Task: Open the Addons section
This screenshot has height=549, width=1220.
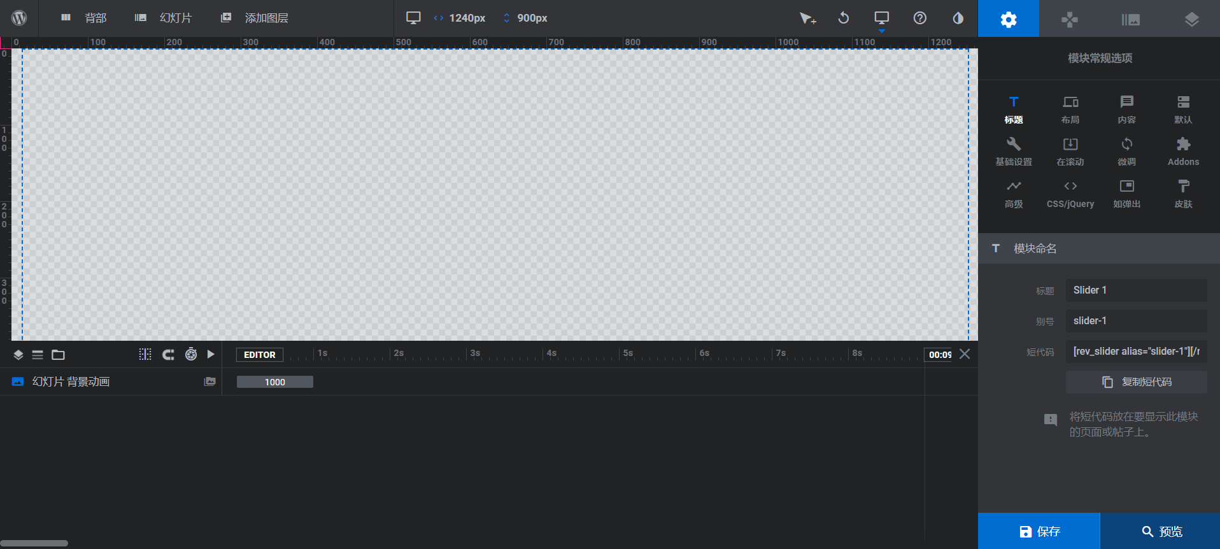Action: (x=1184, y=152)
